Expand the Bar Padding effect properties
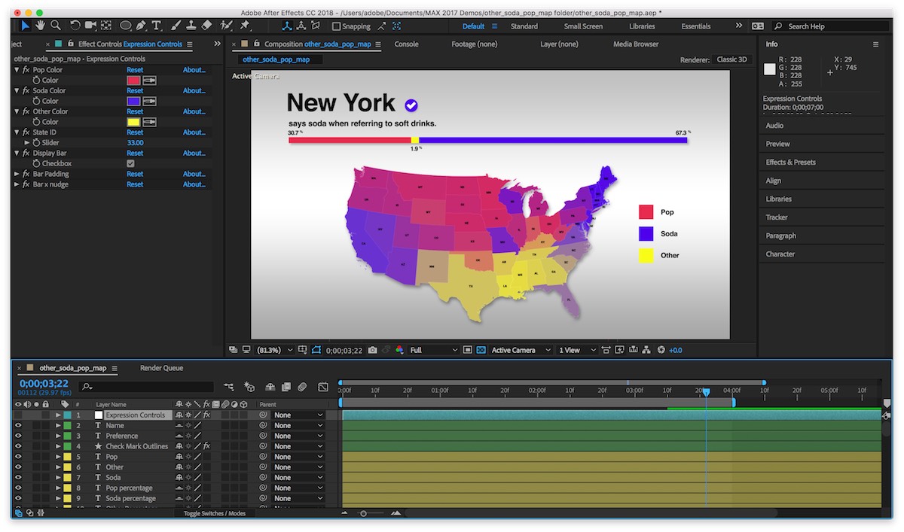 [x=17, y=174]
